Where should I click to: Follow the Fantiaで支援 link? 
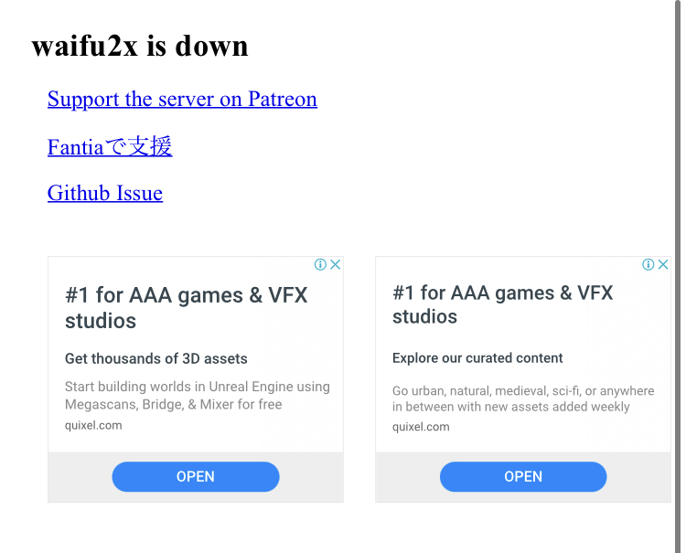pyautogui.click(x=110, y=146)
